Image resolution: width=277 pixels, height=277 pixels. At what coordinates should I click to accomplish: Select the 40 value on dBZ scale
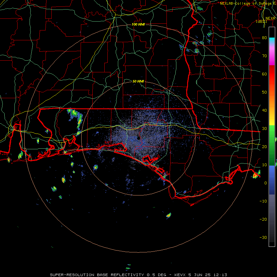tap(264, 110)
